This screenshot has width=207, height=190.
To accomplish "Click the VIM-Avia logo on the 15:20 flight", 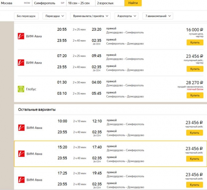I will point(21,154).
